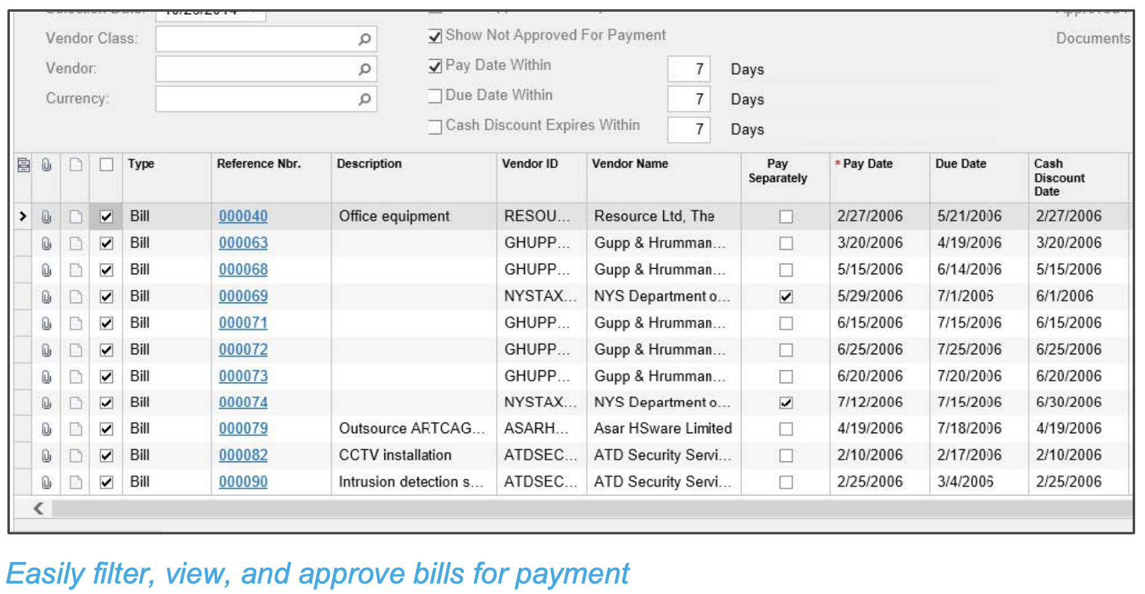Open bill reference link 000082
The height and width of the screenshot is (594, 1145).
[243, 455]
